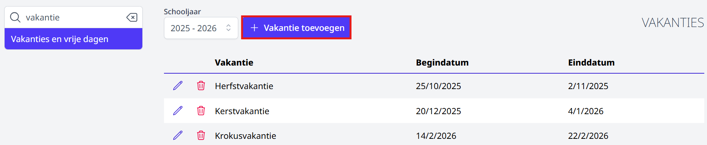Delete Herfstvakantie using the trash icon
The width and height of the screenshot is (707, 145).
[201, 86]
